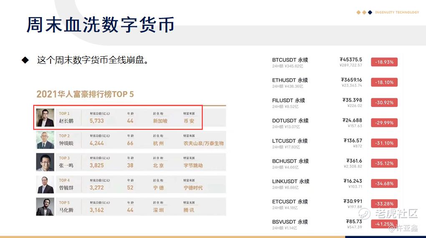
Task: Click the FIL price ₮35.398
Action: (352, 100)
